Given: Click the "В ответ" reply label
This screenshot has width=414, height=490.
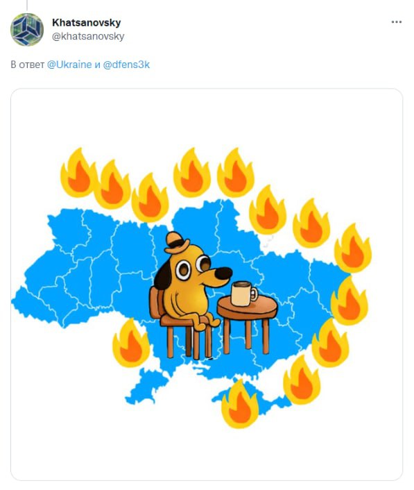Looking at the screenshot, I should [28, 65].
